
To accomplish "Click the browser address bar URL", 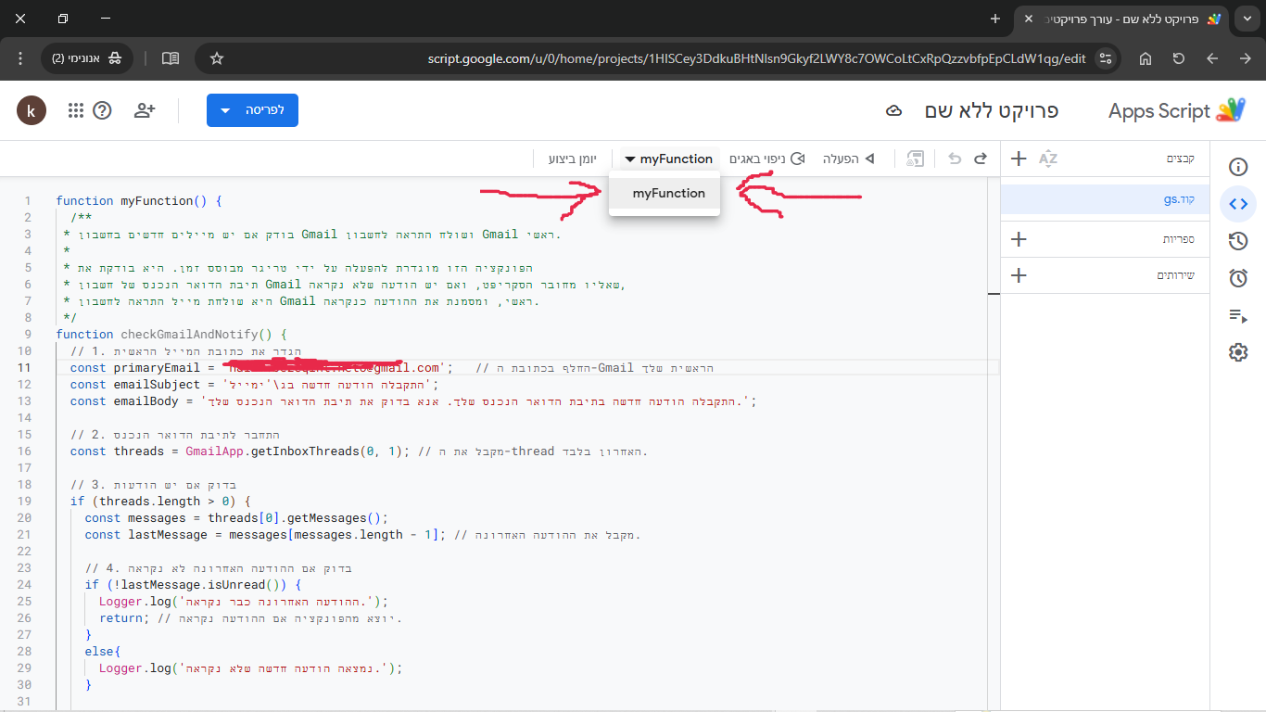I will tap(756, 58).
